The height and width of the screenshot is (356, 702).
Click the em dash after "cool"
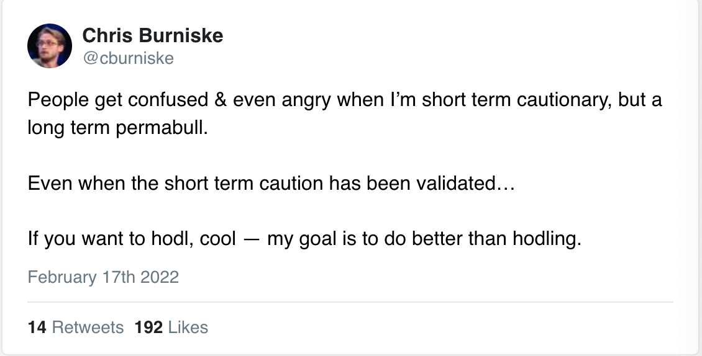click(x=252, y=239)
